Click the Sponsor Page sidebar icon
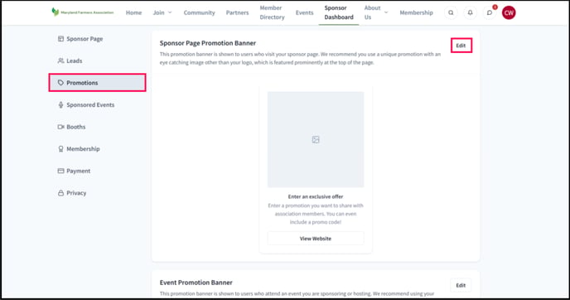The image size is (570, 300). (60, 39)
